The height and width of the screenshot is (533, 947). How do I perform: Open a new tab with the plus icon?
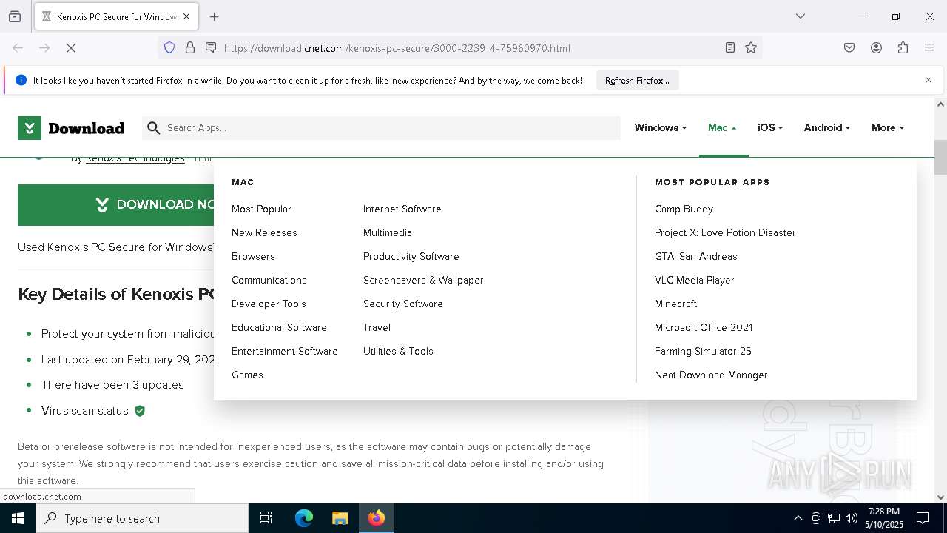point(215,16)
